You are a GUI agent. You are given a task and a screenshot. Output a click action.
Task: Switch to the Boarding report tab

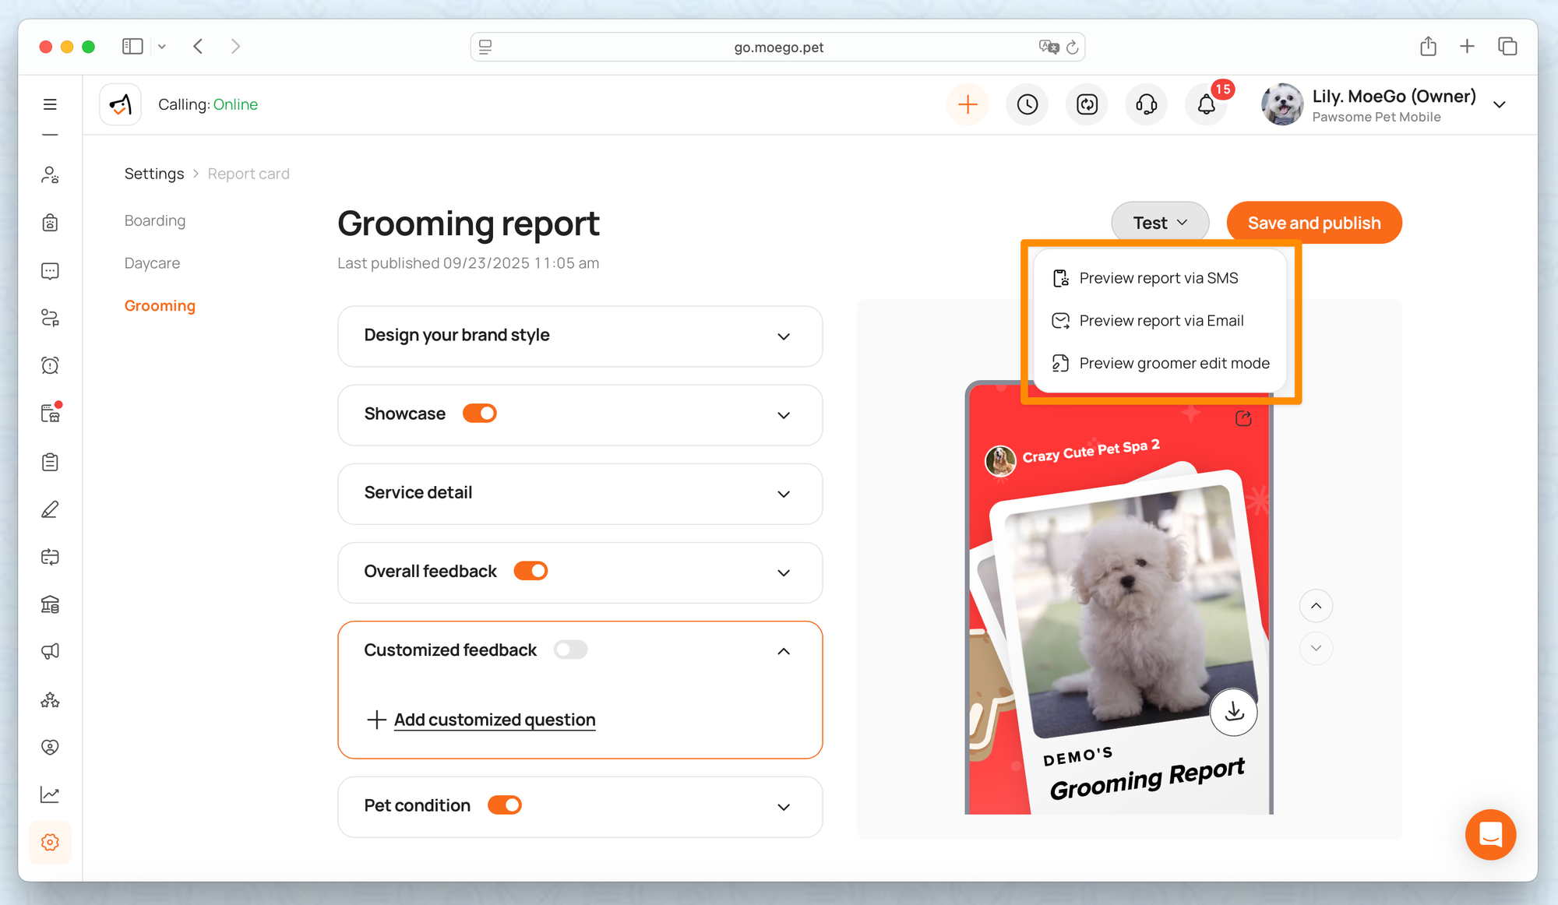155,220
